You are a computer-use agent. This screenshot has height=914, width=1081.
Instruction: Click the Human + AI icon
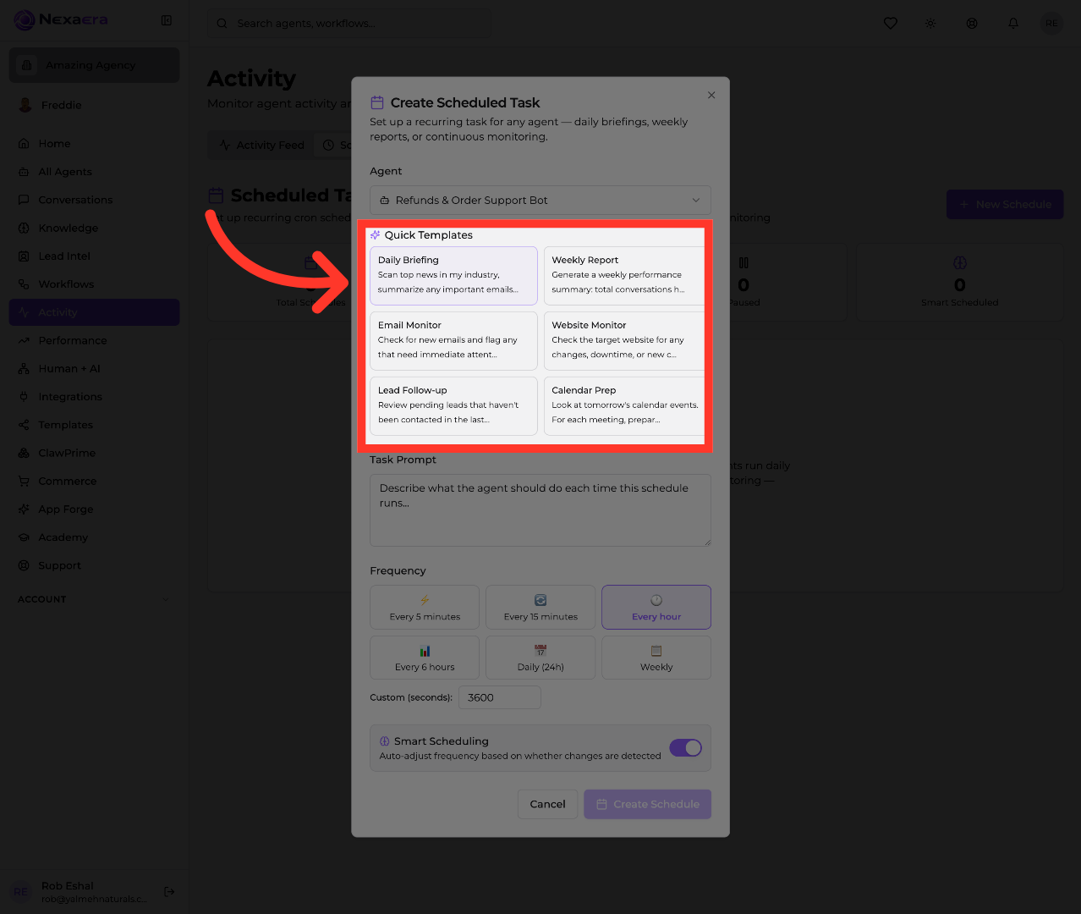click(x=24, y=369)
